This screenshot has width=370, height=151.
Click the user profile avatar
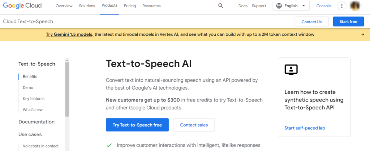[356, 6]
